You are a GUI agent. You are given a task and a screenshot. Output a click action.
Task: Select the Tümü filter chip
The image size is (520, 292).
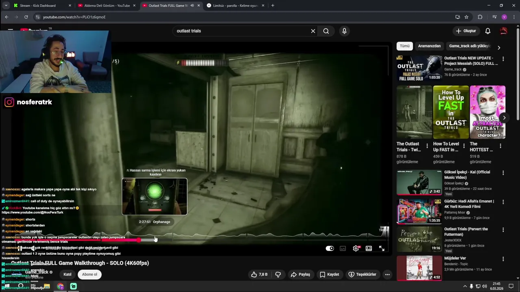[x=405, y=46]
